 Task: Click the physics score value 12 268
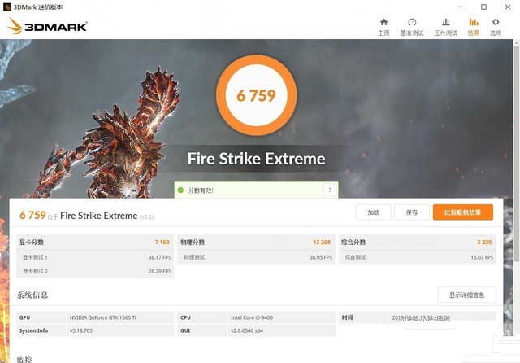point(322,242)
